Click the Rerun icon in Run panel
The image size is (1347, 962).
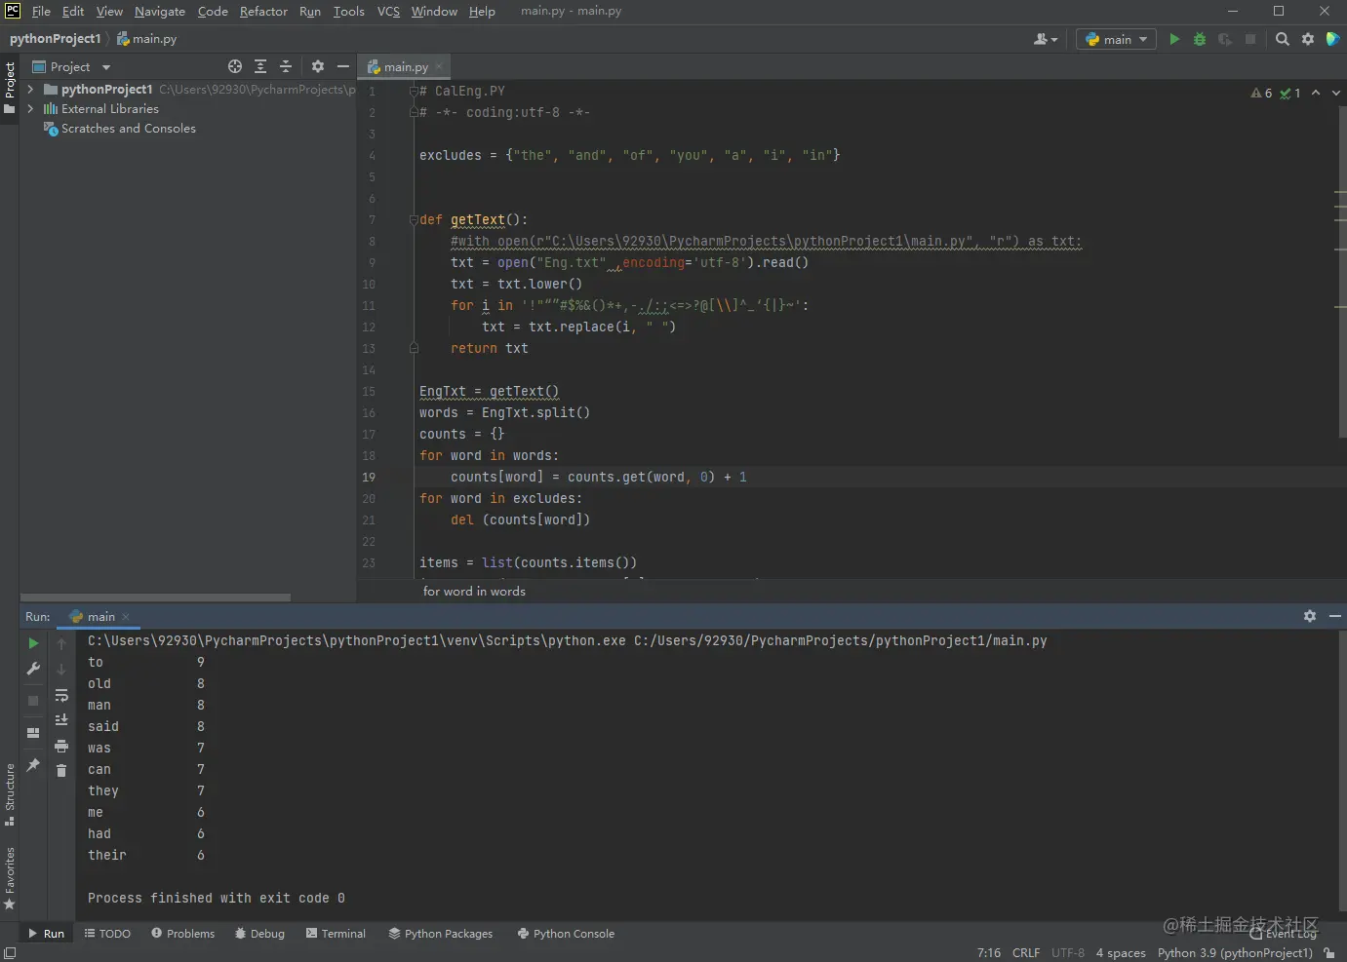(33, 643)
